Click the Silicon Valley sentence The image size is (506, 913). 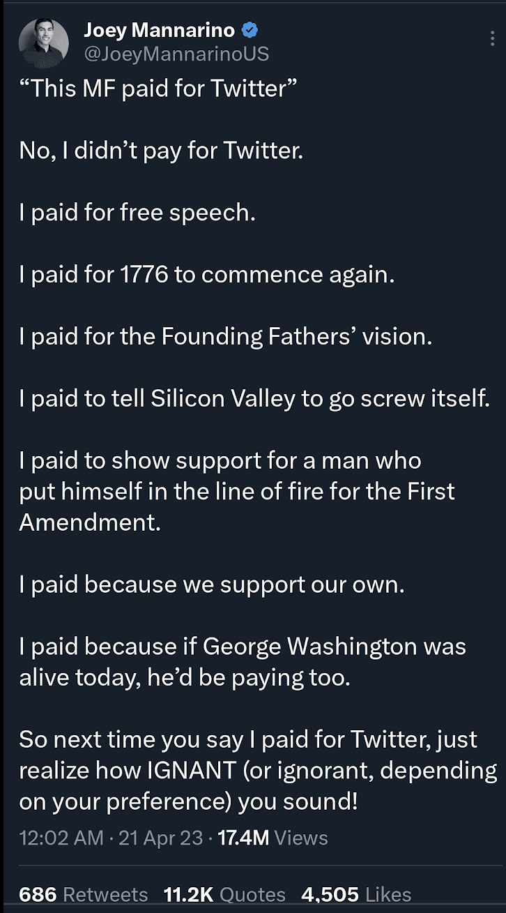click(254, 399)
